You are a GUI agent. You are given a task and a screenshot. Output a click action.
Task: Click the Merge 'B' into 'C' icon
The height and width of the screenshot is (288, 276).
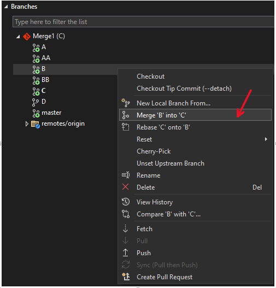point(126,115)
